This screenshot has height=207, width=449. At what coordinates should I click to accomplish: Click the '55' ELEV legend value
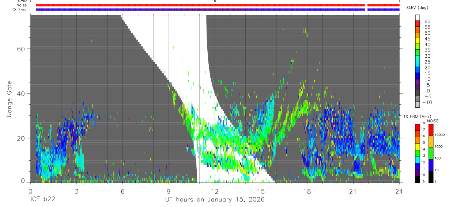tap(427, 27)
